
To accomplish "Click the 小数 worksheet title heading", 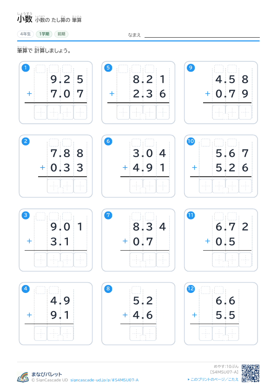I will pyautogui.click(x=25, y=19).
